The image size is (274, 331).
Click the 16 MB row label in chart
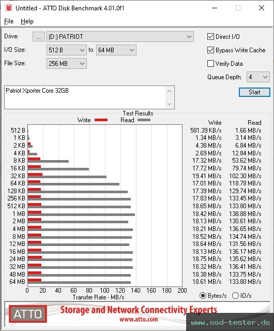tap(17, 251)
